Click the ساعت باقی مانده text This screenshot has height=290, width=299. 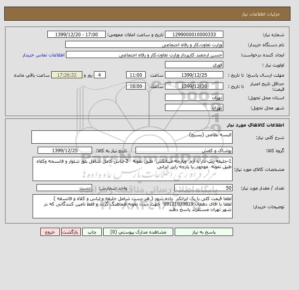(32, 75)
